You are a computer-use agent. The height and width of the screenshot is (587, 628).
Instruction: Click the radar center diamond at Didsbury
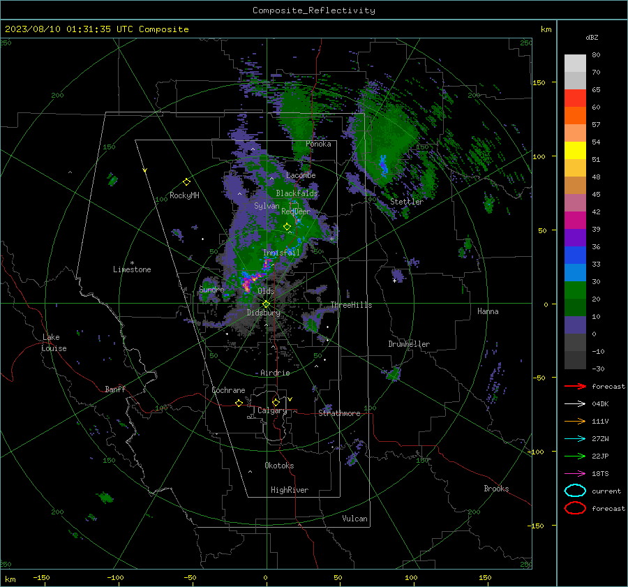point(266,304)
